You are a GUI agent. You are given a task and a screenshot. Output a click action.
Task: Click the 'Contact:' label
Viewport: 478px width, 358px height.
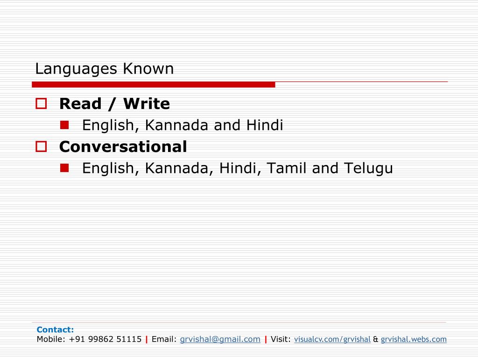(x=55, y=330)
